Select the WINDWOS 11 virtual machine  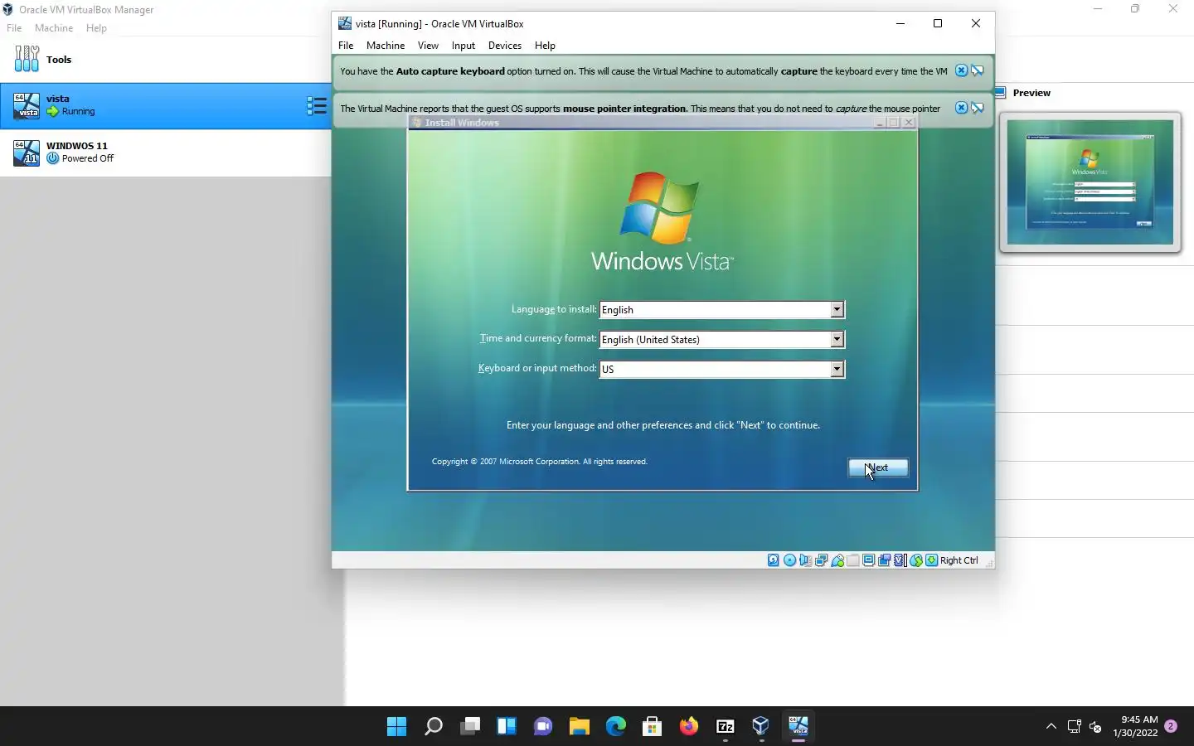(166, 153)
